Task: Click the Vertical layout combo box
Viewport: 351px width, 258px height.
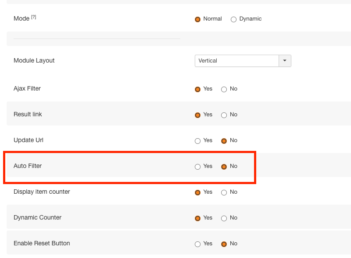Action: [237, 61]
